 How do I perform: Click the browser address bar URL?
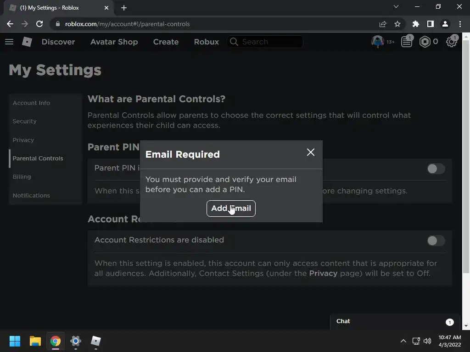tap(128, 24)
